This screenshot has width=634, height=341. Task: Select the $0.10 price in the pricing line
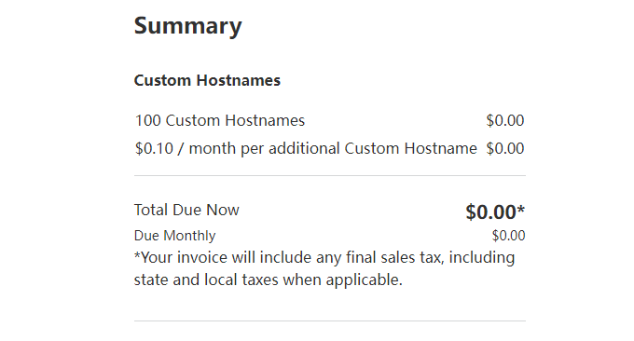click(154, 149)
